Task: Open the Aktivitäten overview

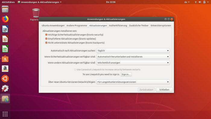Action: coord(8,2)
